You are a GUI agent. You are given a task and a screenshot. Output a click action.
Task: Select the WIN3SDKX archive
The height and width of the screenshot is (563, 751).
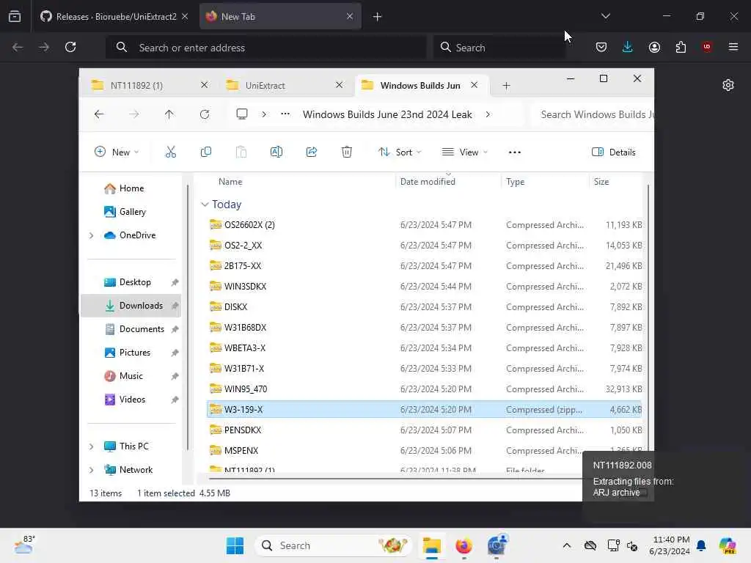(x=424, y=287)
